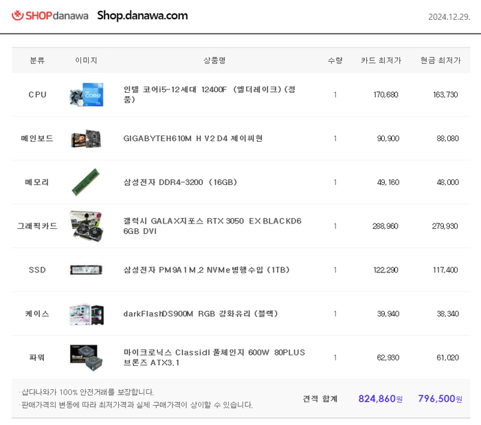Open the 삼성전자 PM9A1 M.2 NVMe product name
Image resolution: width=481 pixels, height=425 pixels.
pyautogui.click(x=206, y=270)
